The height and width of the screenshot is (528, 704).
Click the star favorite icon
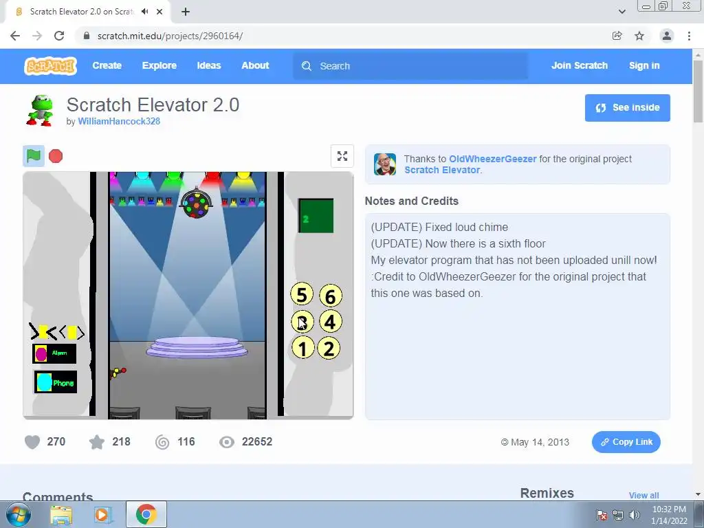[x=96, y=442]
